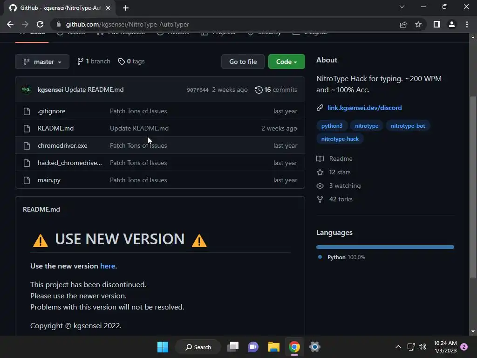The width and height of the screenshot is (477, 358).
Task: View the 42 forks list
Action: point(334,199)
